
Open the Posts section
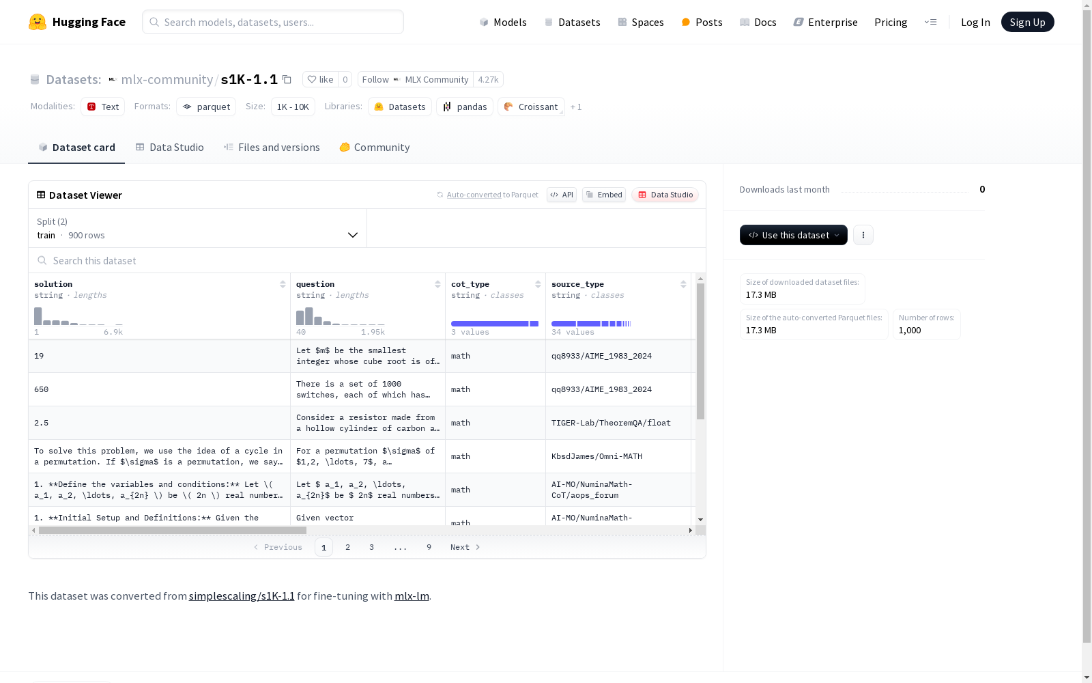(702, 22)
